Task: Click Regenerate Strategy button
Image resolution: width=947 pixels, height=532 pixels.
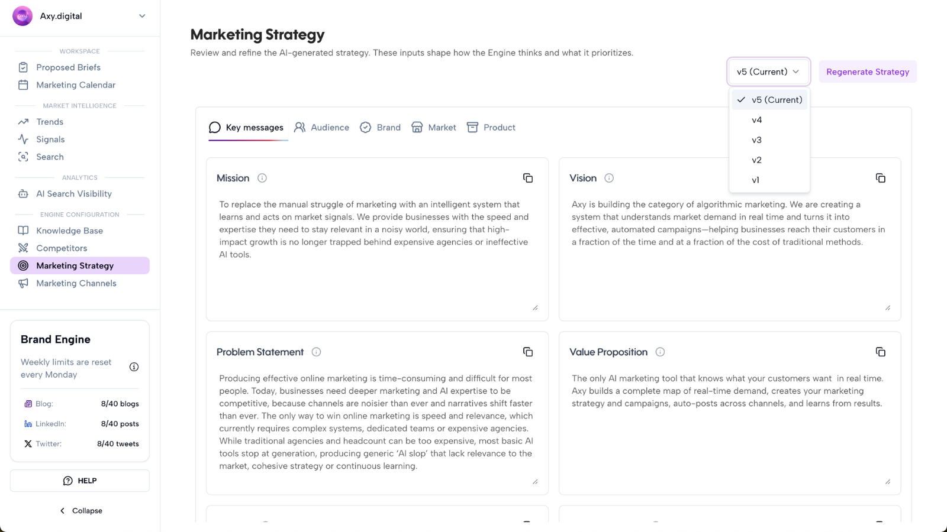Action: pos(868,72)
